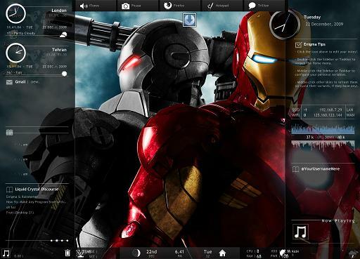Viewport: 360px width, 259px height.
Task: Open Picasa from the top launcher bar
Action: [131, 6]
